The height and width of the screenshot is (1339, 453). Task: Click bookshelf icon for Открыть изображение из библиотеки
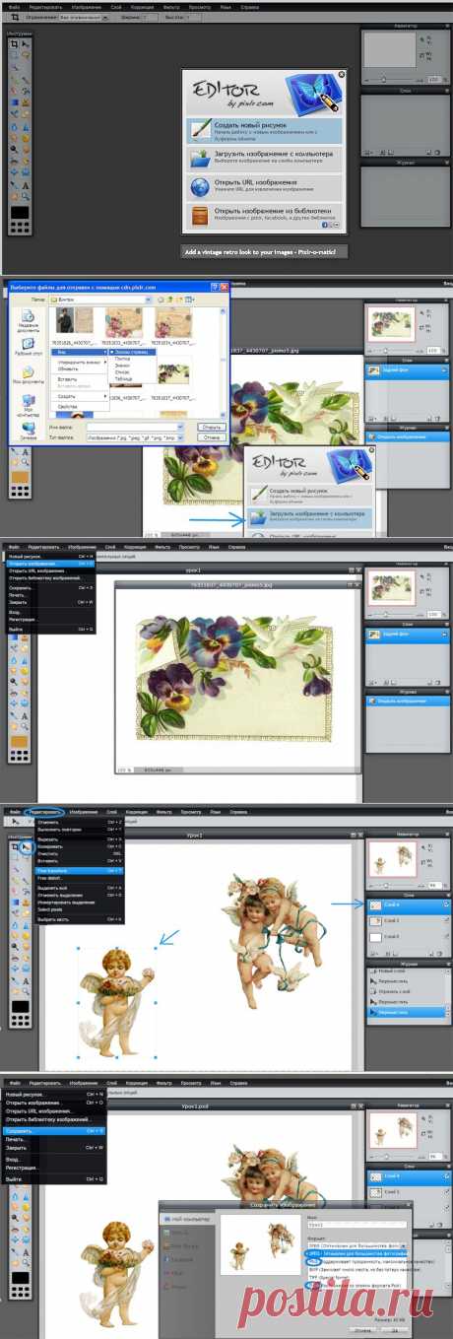point(199,215)
